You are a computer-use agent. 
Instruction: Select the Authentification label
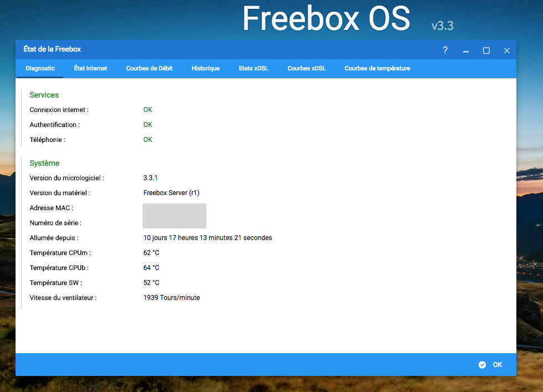55,125
